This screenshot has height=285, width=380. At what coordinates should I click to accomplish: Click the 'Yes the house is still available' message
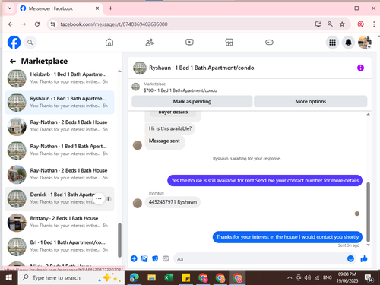pos(265,180)
